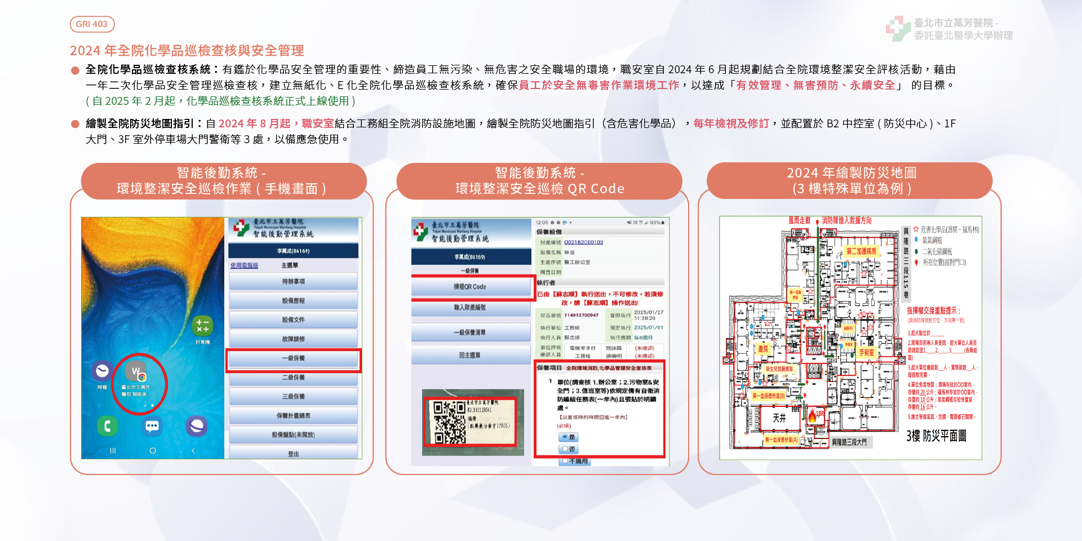Click 新生兒加護病房 label on map

(x=779, y=369)
